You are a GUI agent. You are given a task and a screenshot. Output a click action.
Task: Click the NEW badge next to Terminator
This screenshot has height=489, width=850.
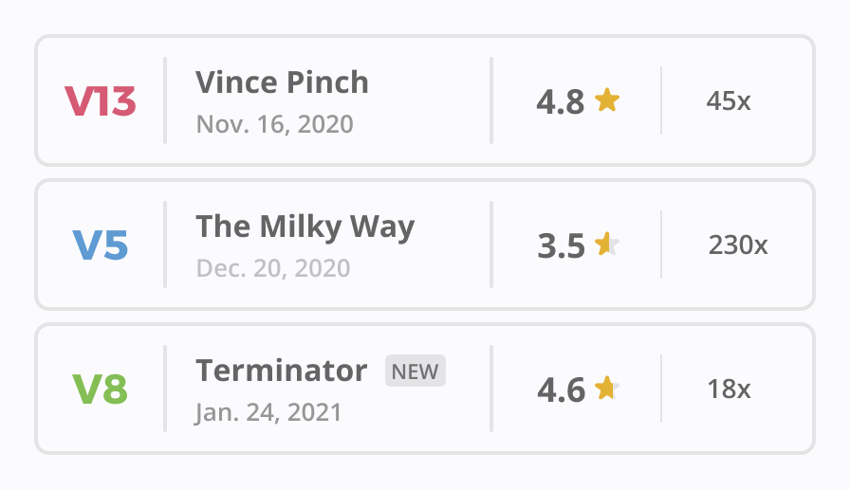416,371
